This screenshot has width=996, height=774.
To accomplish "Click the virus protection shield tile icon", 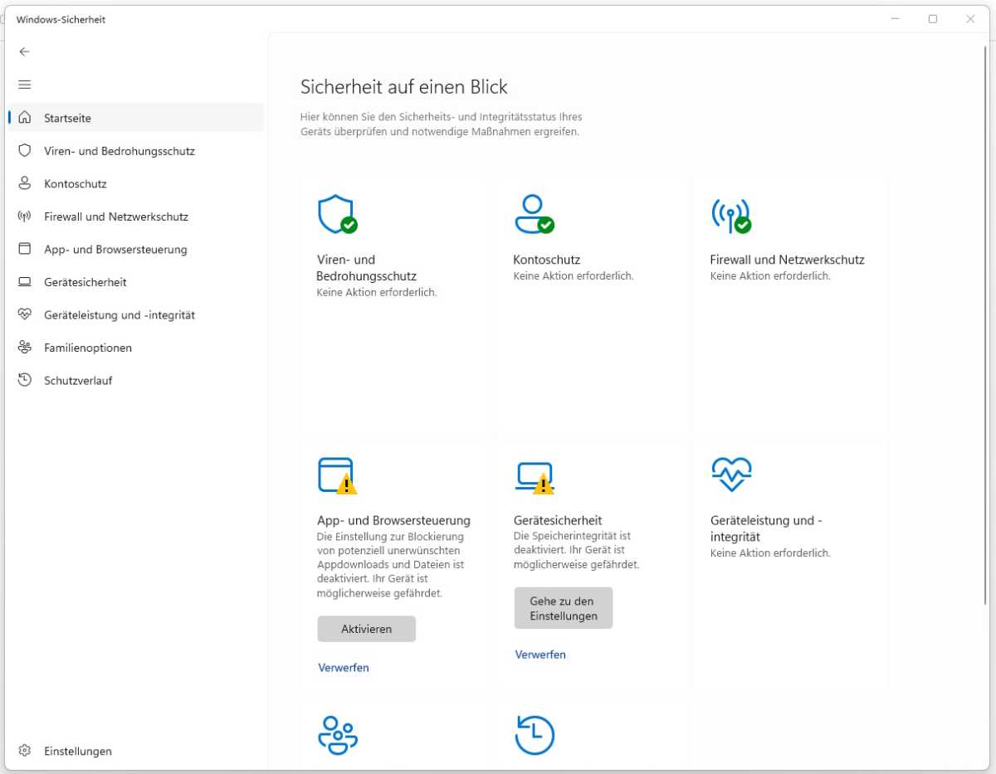I will click(x=337, y=214).
